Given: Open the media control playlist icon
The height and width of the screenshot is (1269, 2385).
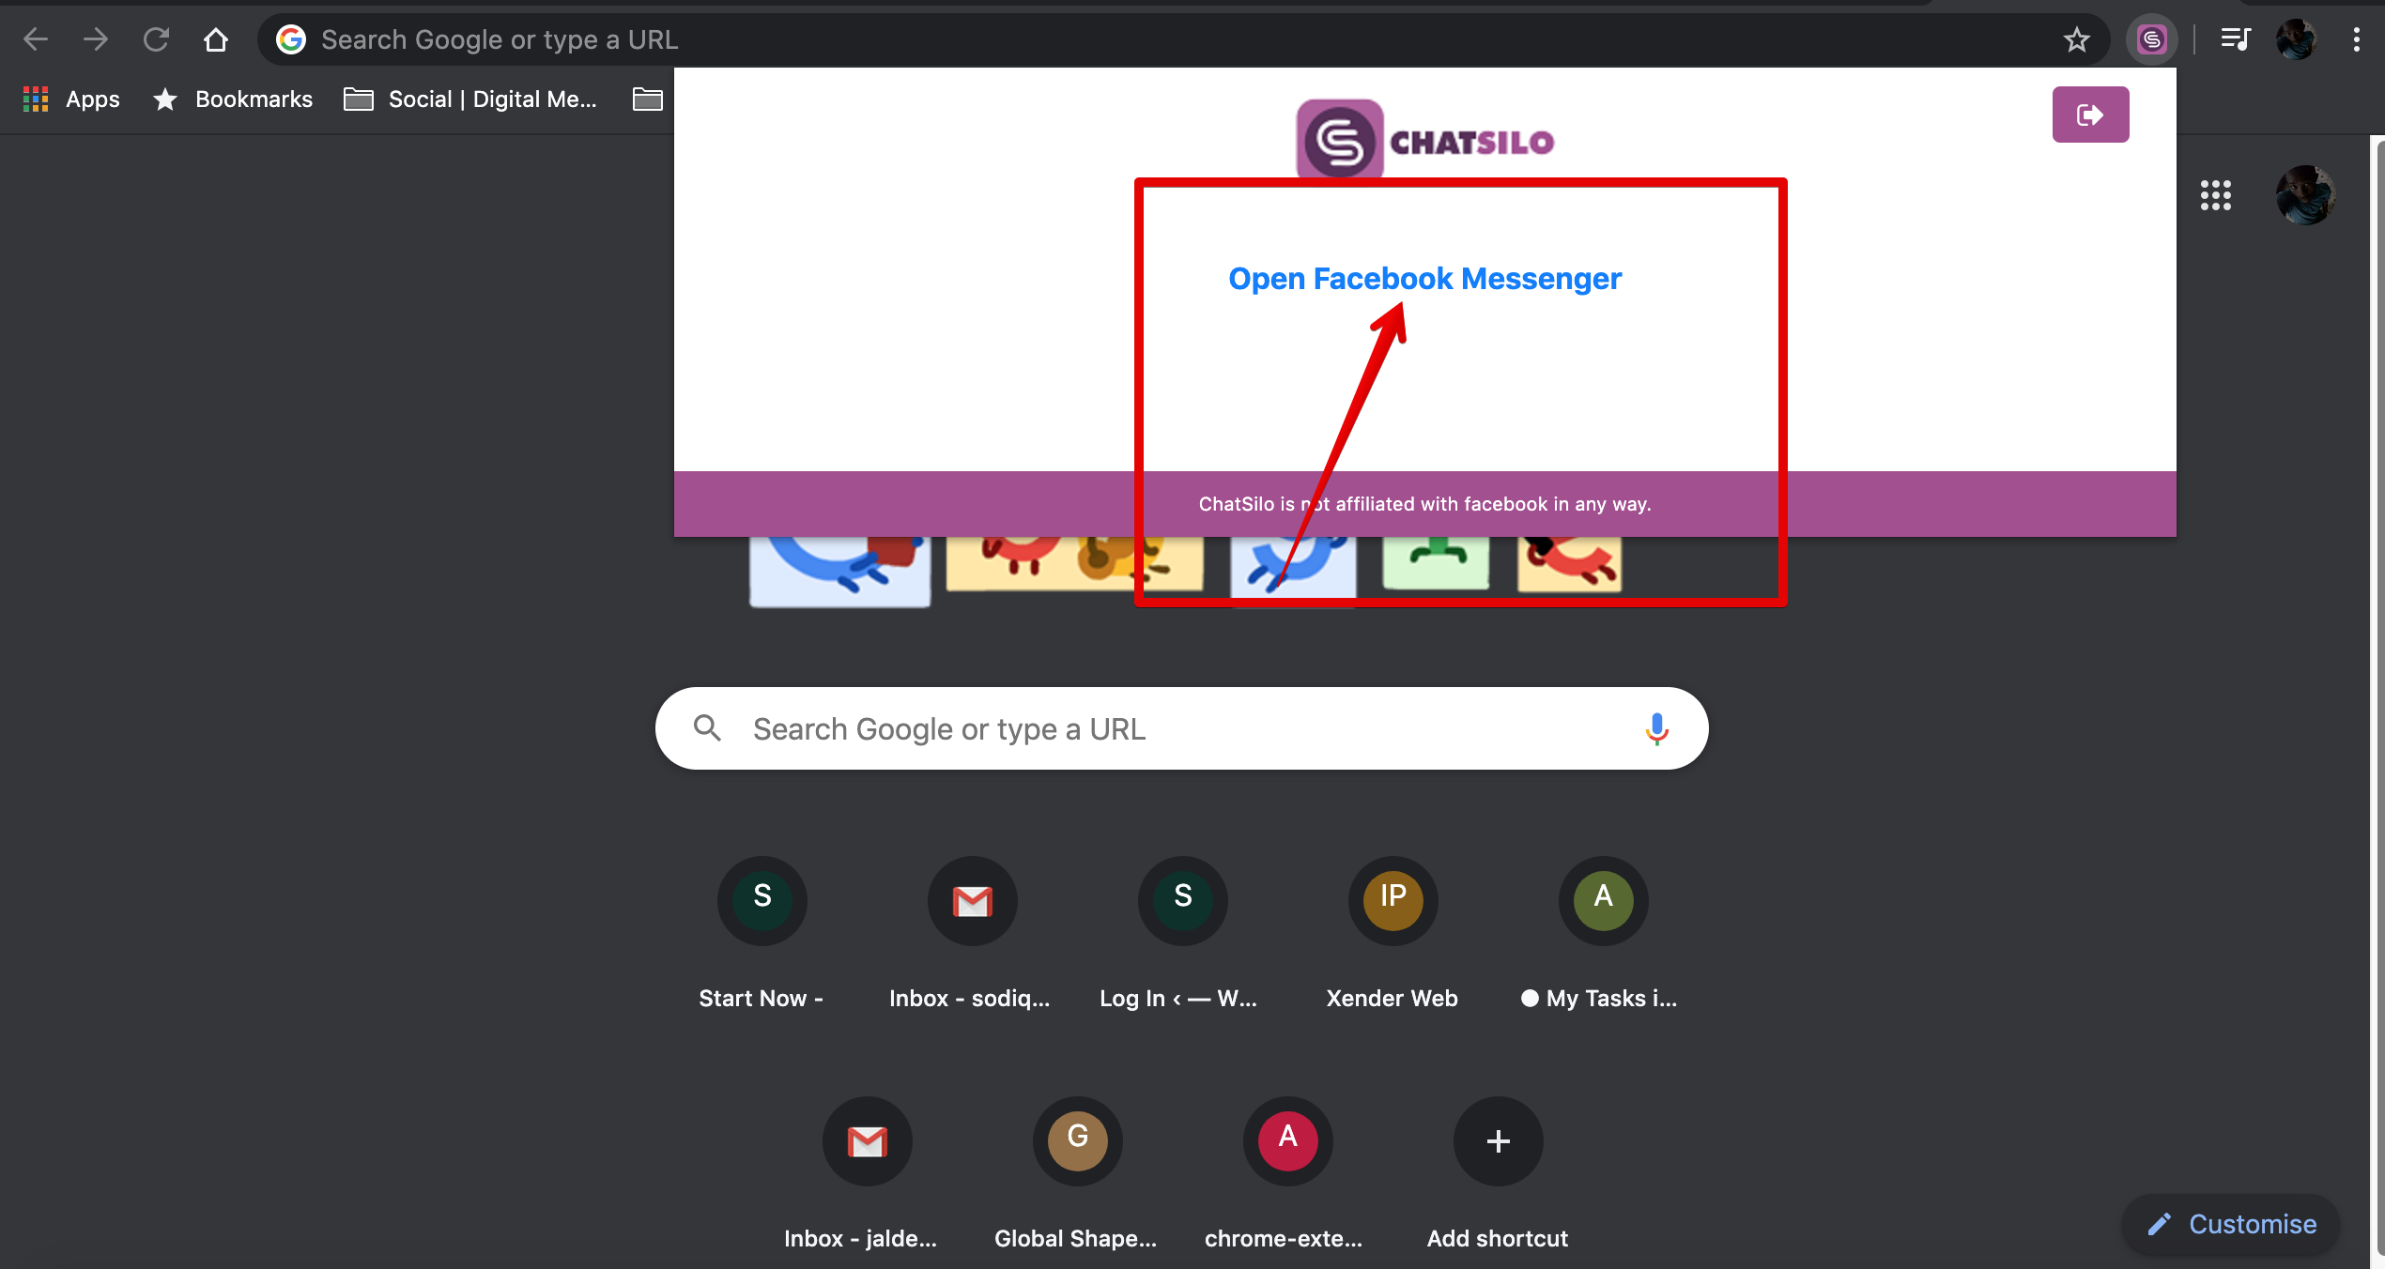Looking at the screenshot, I should pyautogui.click(x=2235, y=39).
